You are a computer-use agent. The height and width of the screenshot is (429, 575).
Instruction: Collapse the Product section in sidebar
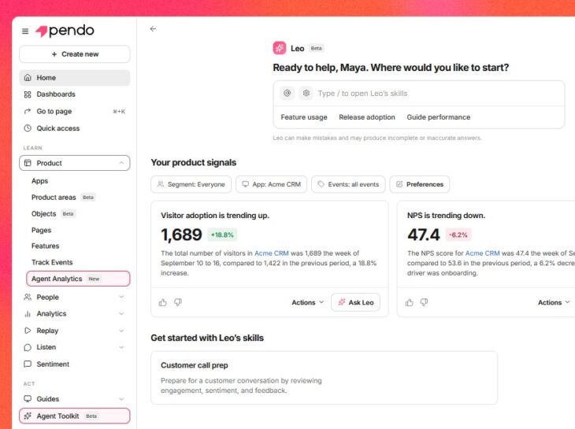tap(121, 163)
